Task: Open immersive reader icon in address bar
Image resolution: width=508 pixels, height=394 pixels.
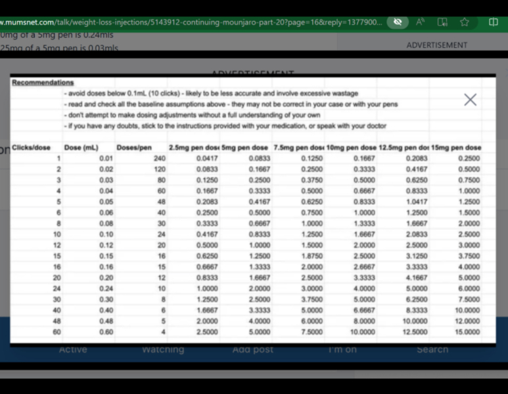Action: pyautogui.click(x=442, y=22)
